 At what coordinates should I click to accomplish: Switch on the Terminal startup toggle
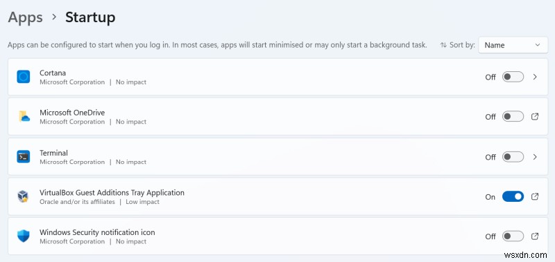[513, 156]
